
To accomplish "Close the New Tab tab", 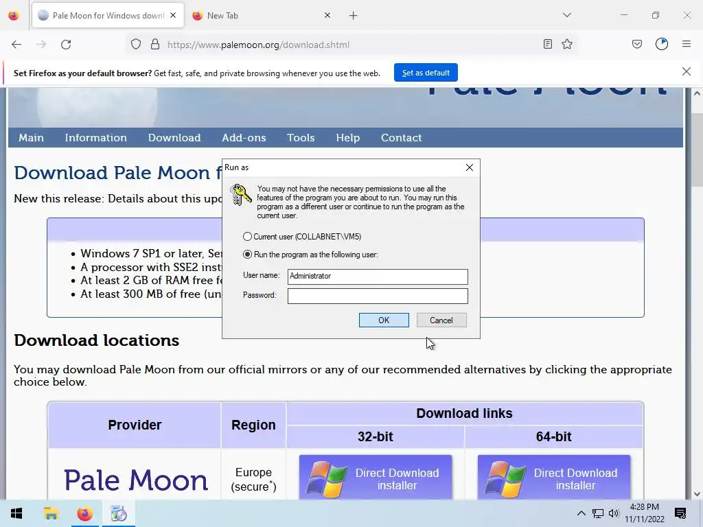I will (327, 15).
